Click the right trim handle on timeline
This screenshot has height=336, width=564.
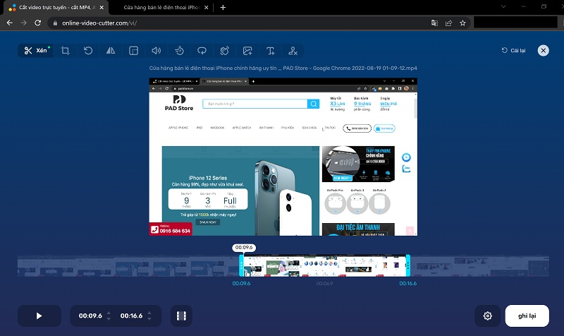click(x=407, y=265)
